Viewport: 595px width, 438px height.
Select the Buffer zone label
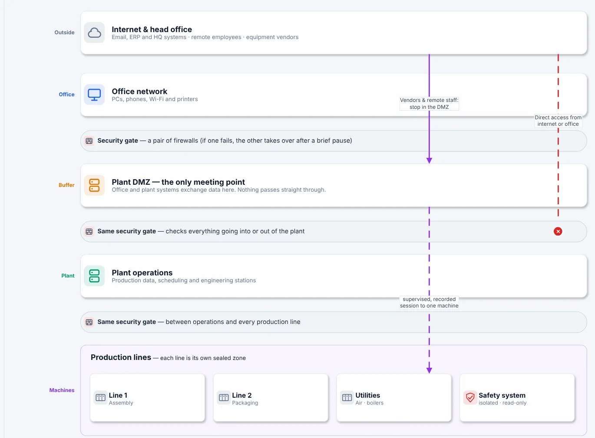point(66,185)
